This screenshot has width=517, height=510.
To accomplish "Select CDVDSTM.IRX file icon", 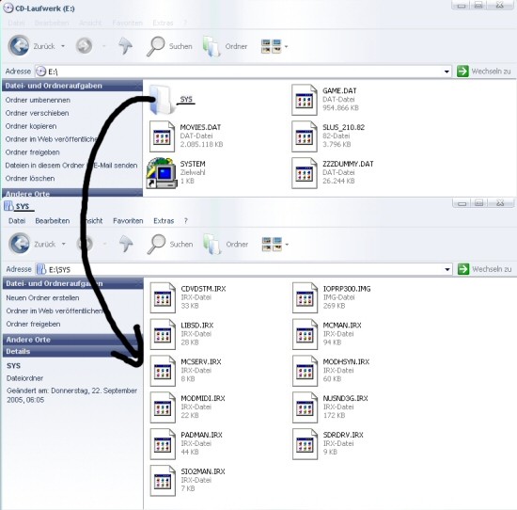I will (163, 297).
